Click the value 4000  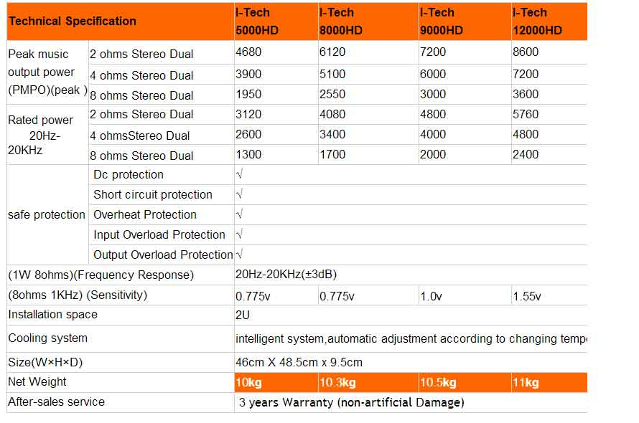[x=433, y=134]
